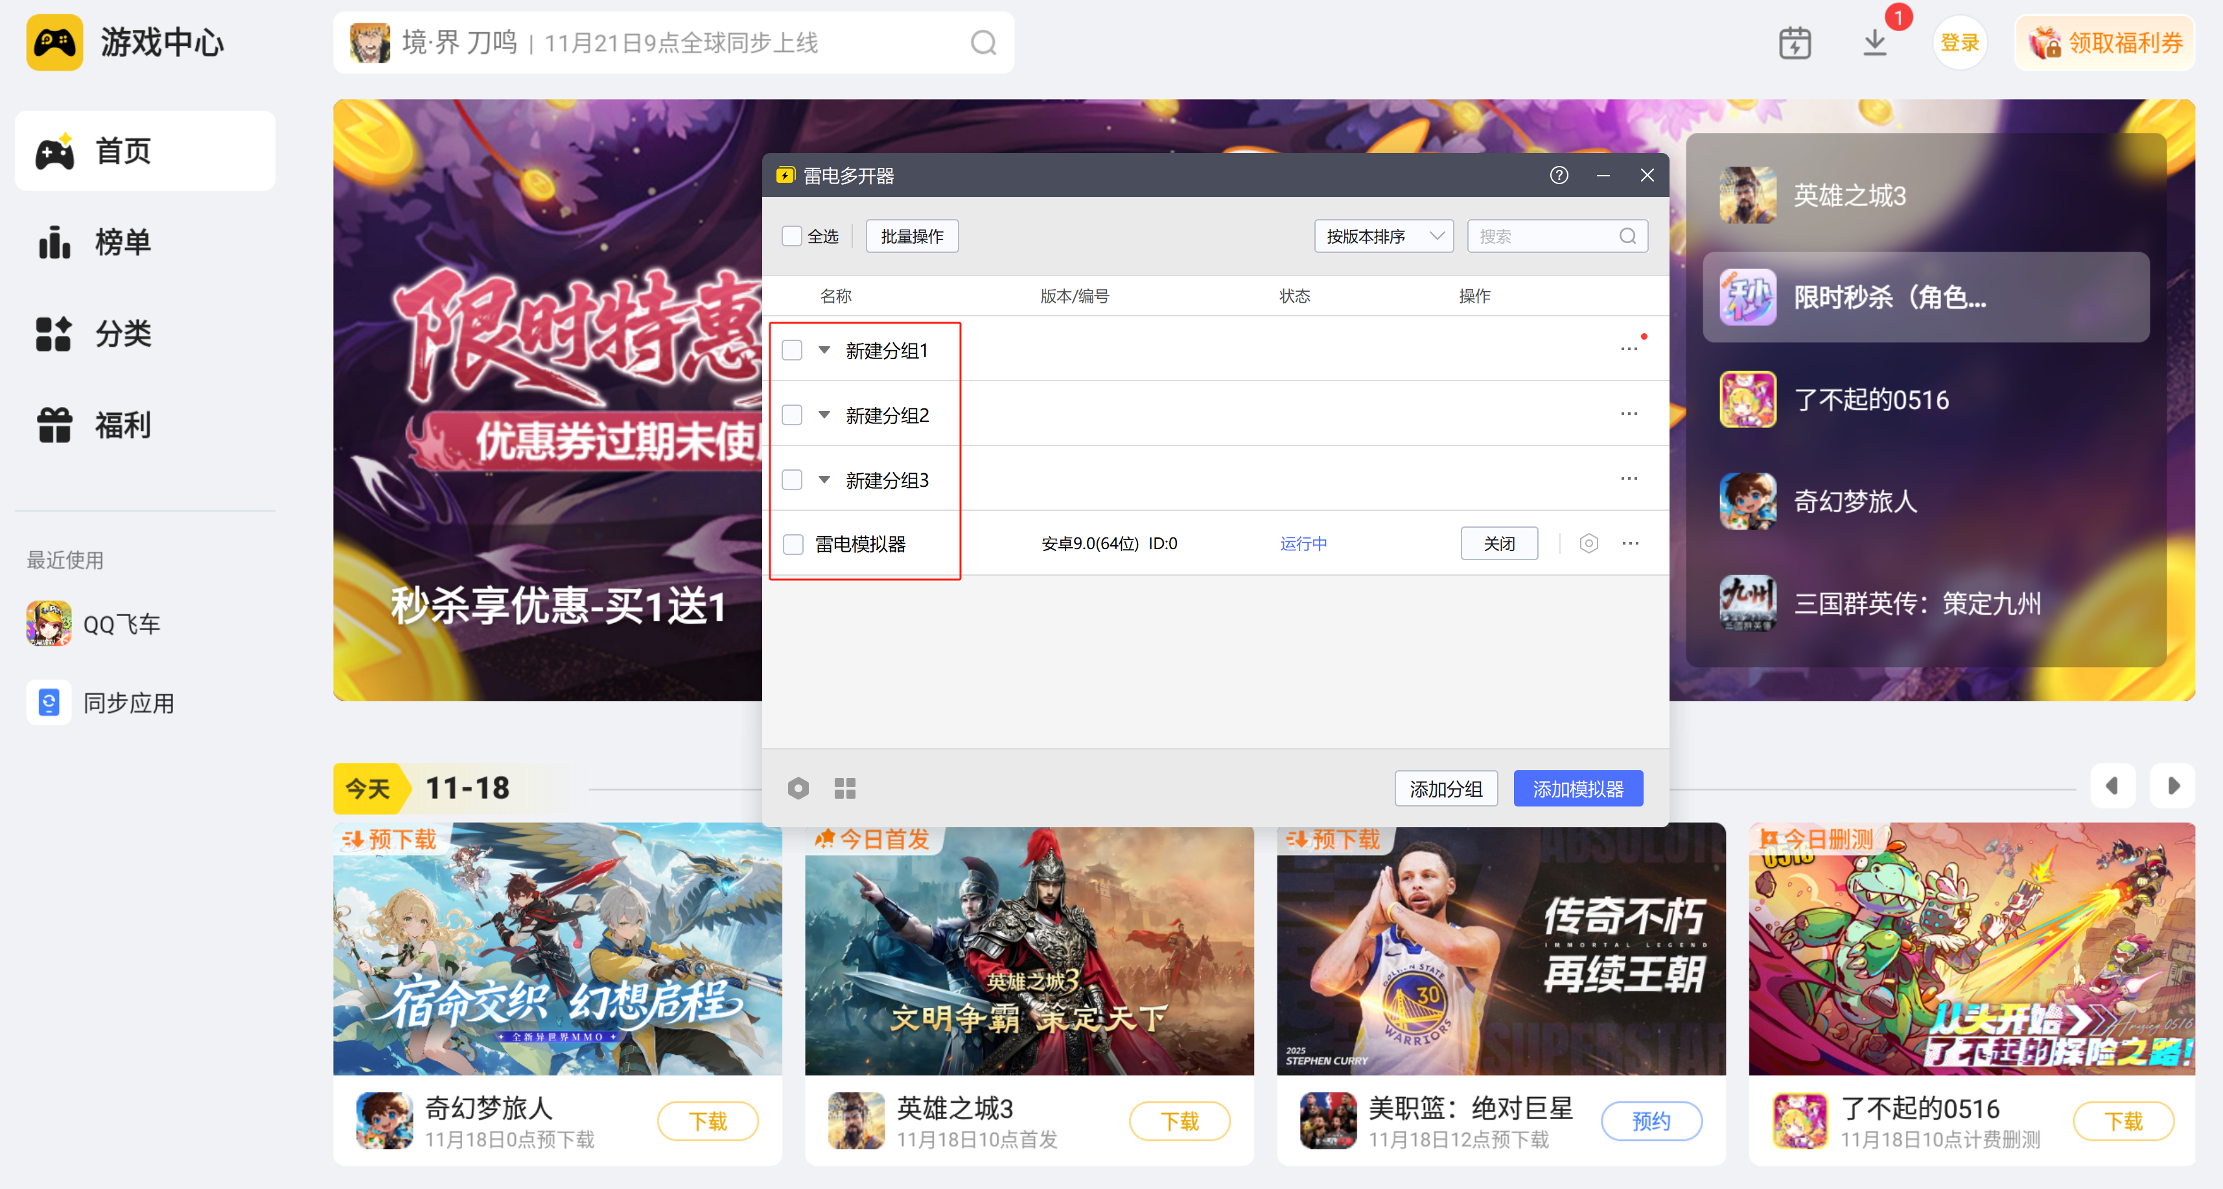Click the calendar reservation icon in header
The width and height of the screenshot is (2223, 1189).
[1795, 43]
